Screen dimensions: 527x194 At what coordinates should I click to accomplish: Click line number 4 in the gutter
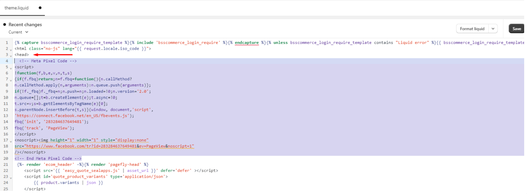[x=7, y=61]
